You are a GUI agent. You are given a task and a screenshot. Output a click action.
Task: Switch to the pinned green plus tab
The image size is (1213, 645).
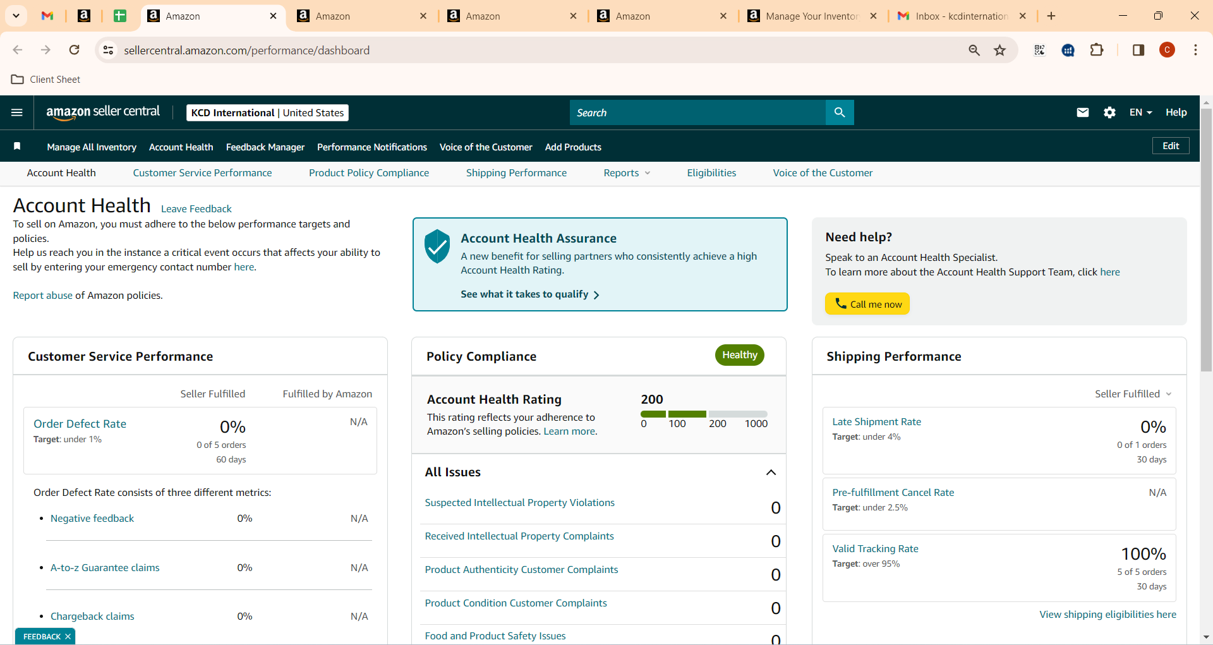(x=120, y=16)
